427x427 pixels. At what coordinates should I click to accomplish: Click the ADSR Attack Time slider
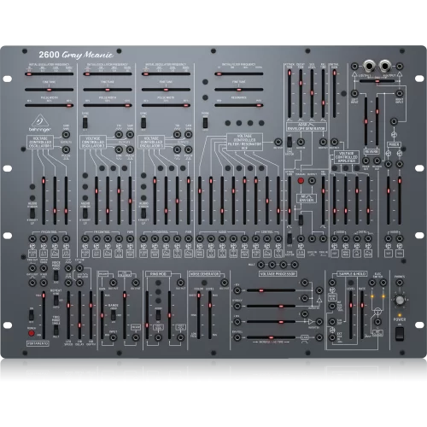click(x=290, y=93)
